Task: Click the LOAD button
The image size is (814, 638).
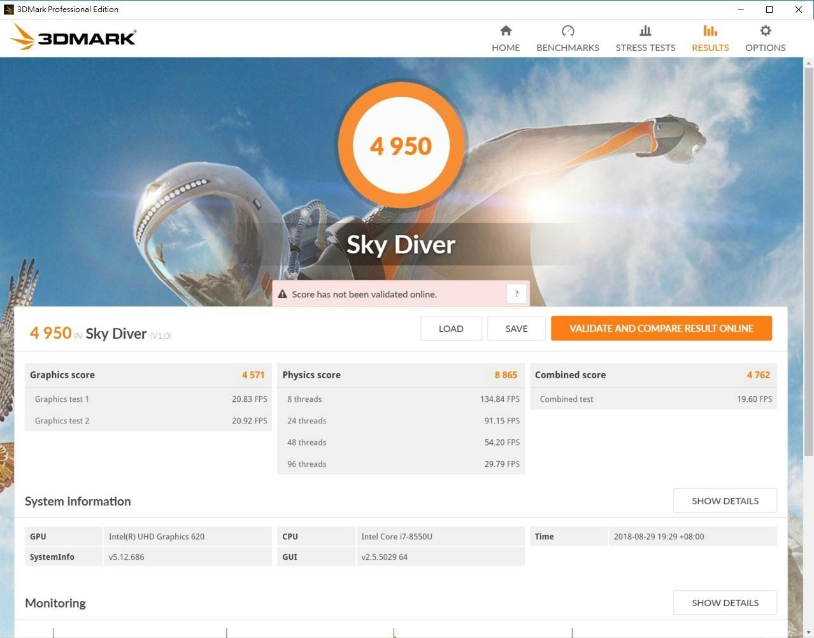Action: pos(451,329)
